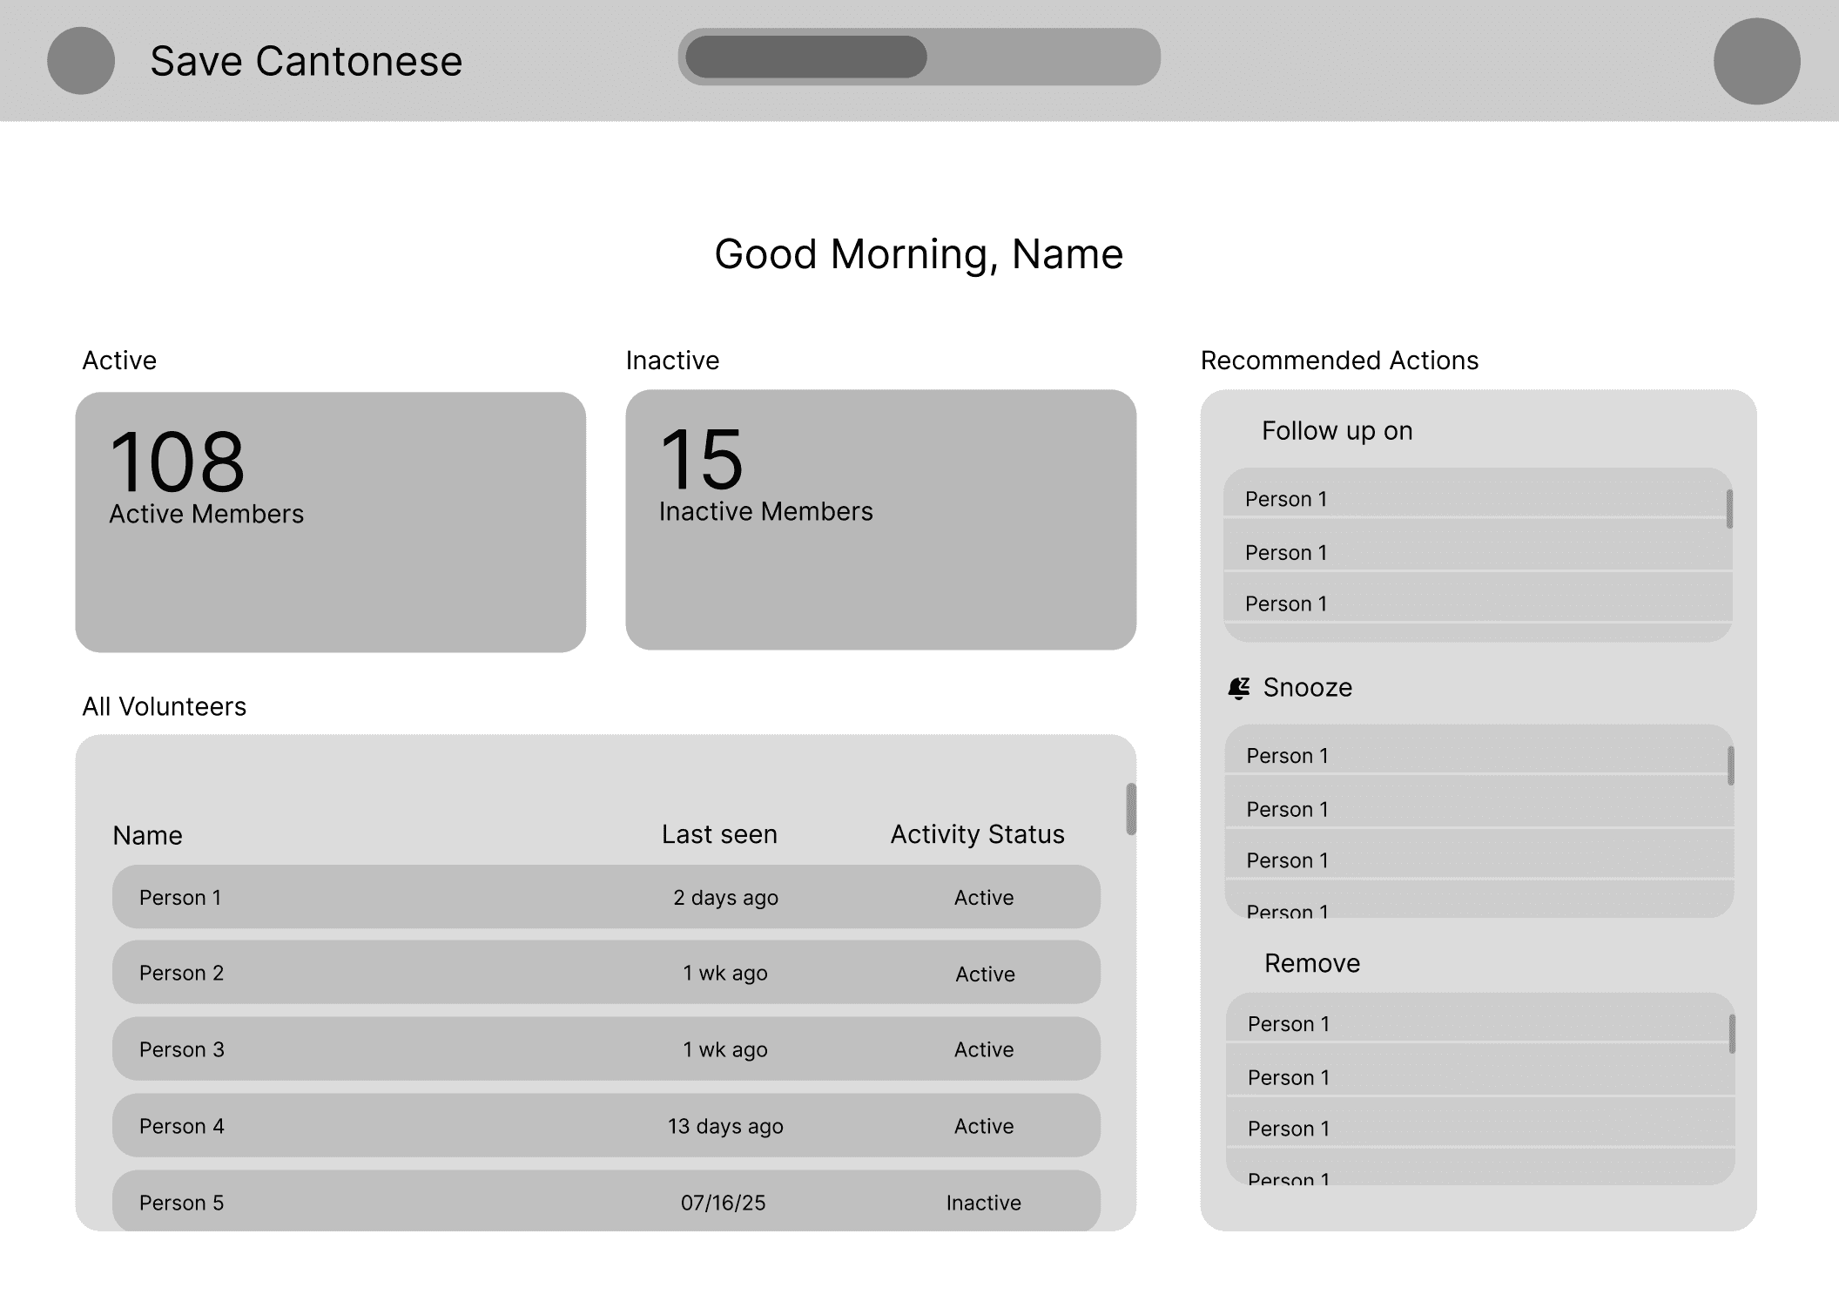Click the dark segment of header toggle

(x=805, y=57)
